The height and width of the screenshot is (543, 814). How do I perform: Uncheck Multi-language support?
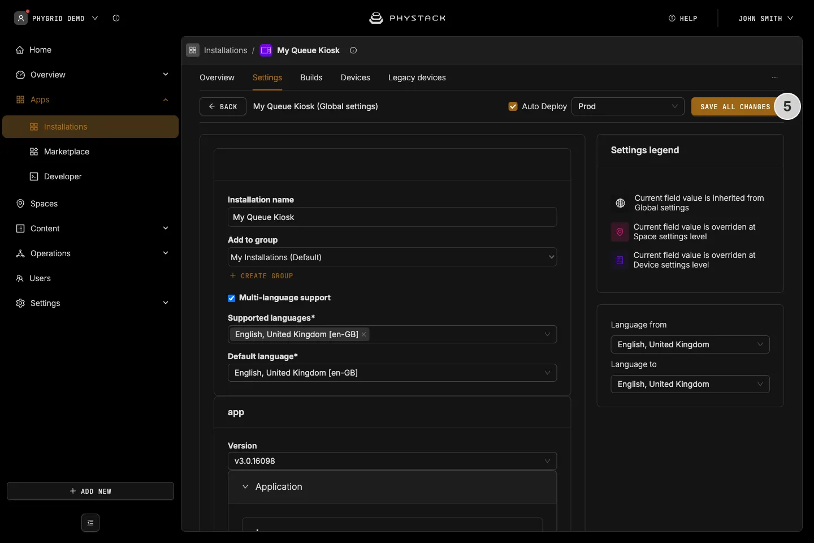point(231,298)
